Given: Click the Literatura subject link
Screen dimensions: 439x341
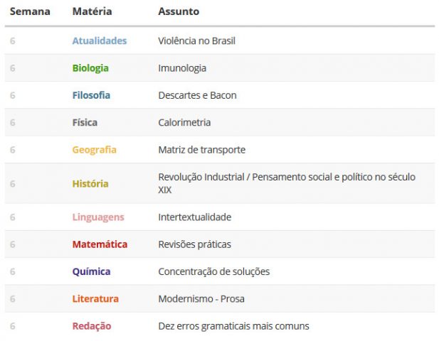Looking at the screenshot, I should pyautogui.click(x=95, y=299).
